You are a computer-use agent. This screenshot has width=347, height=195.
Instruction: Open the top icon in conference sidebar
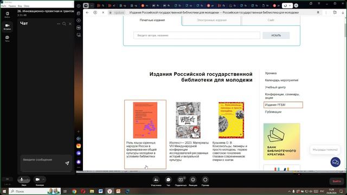pyautogui.click(x=7, y=15)
